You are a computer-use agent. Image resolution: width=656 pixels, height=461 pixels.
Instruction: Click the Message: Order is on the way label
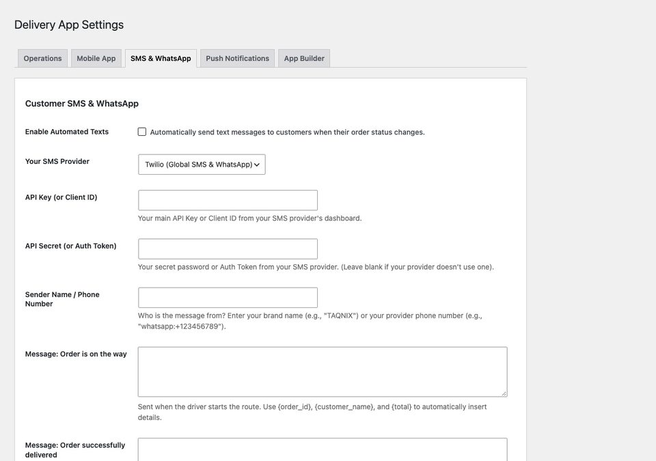coord(76,354)
